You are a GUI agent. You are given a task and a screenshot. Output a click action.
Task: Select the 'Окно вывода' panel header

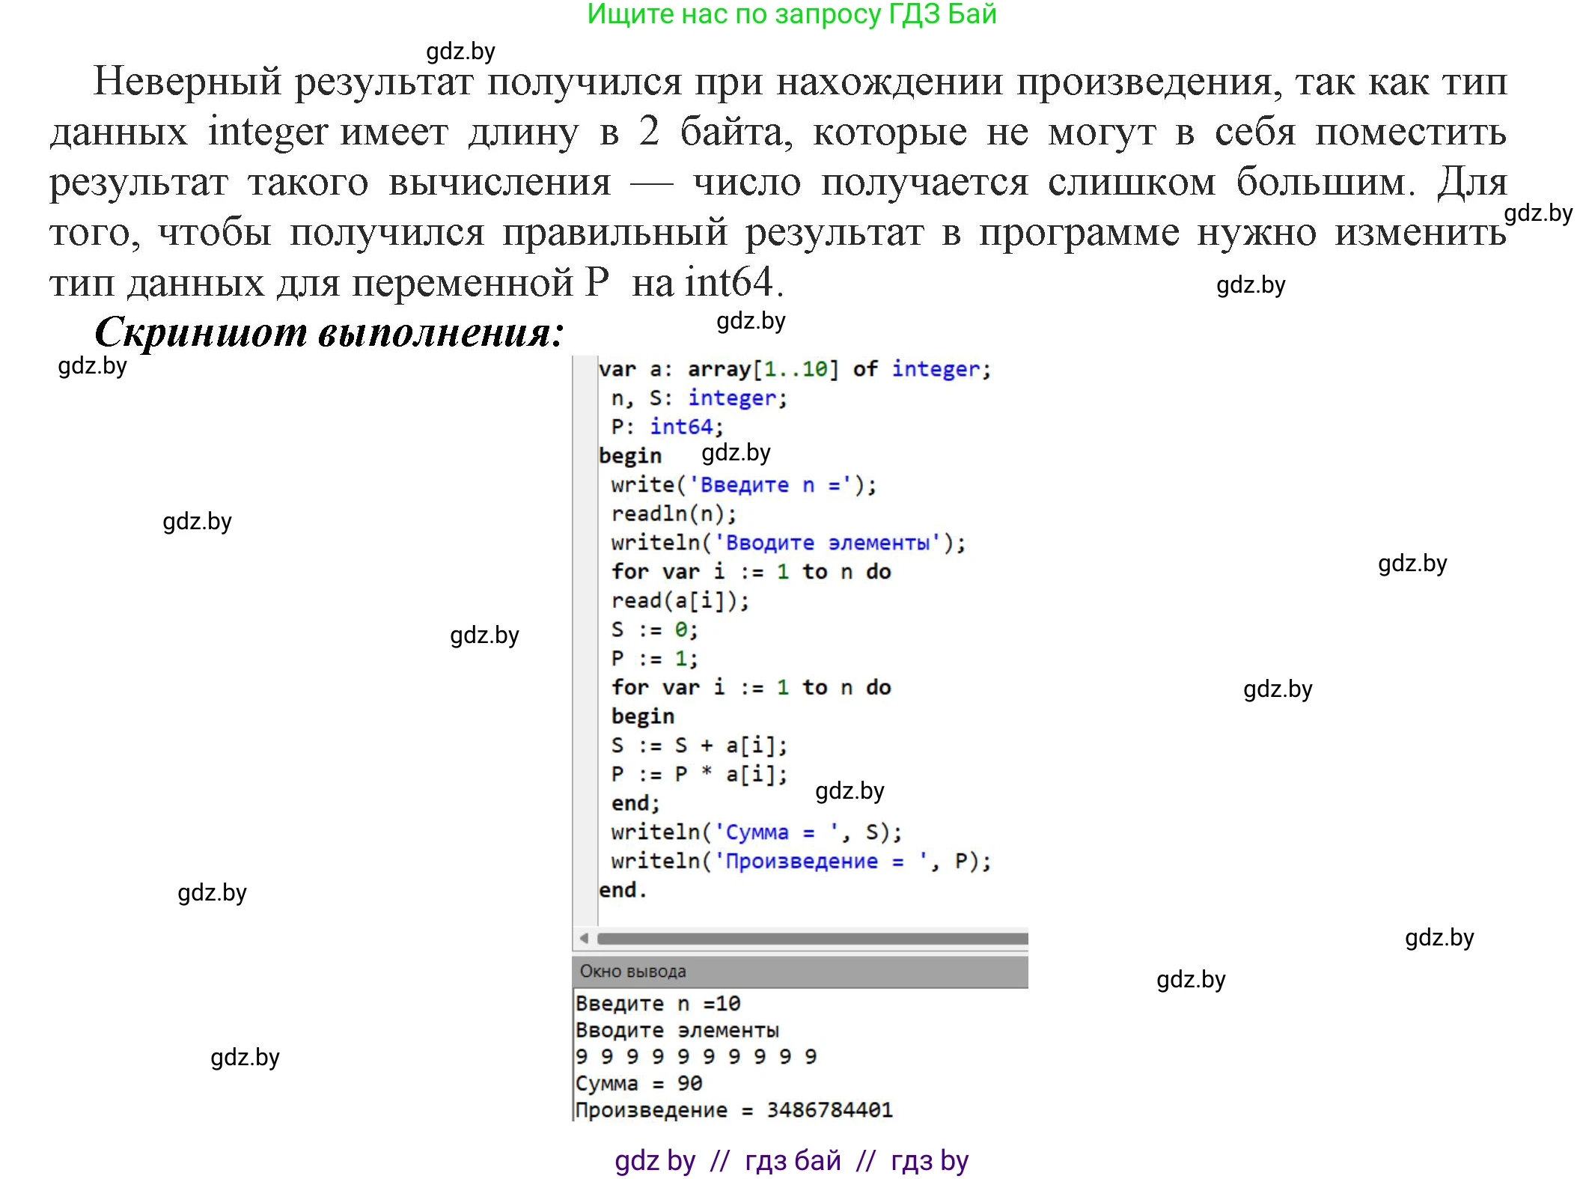632,971
